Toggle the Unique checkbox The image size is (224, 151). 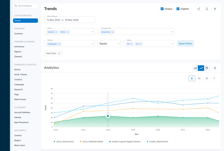coord(162,9)
